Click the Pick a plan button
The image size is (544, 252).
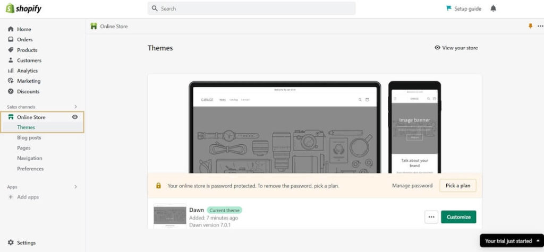(x=458, y=186)
